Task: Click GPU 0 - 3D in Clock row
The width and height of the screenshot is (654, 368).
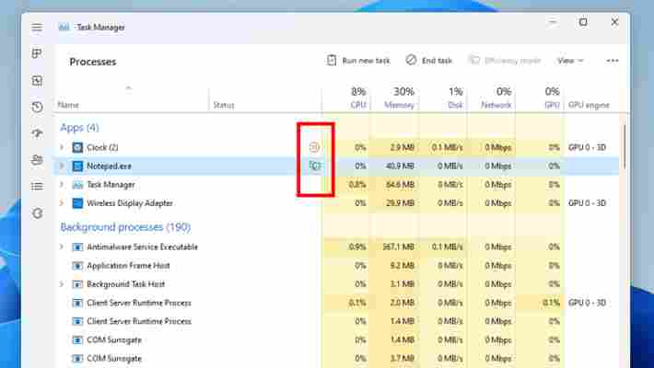Action: [x=587, y=147]
